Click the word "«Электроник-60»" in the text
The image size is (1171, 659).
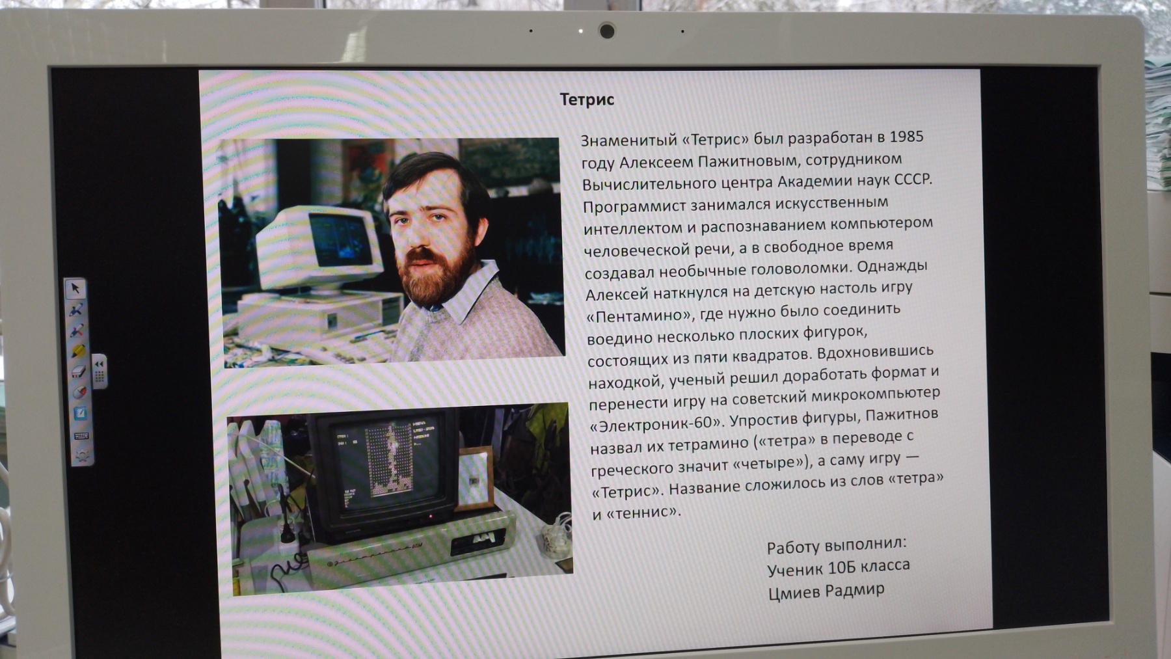click(656, 425)
